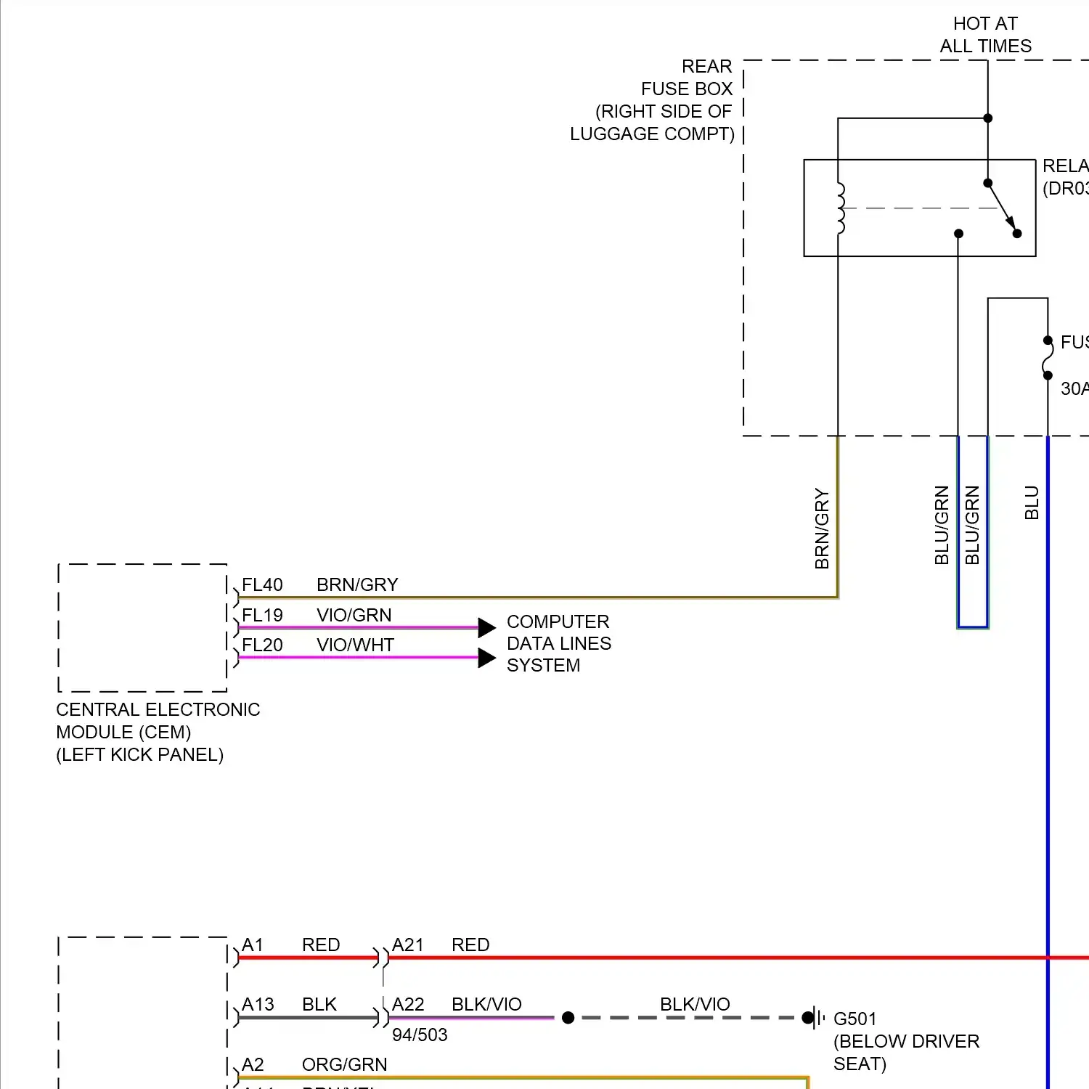This screenshot has height=1089, width=1089.
Task: Select the G501 ground label
Action: click(855, 1019)
